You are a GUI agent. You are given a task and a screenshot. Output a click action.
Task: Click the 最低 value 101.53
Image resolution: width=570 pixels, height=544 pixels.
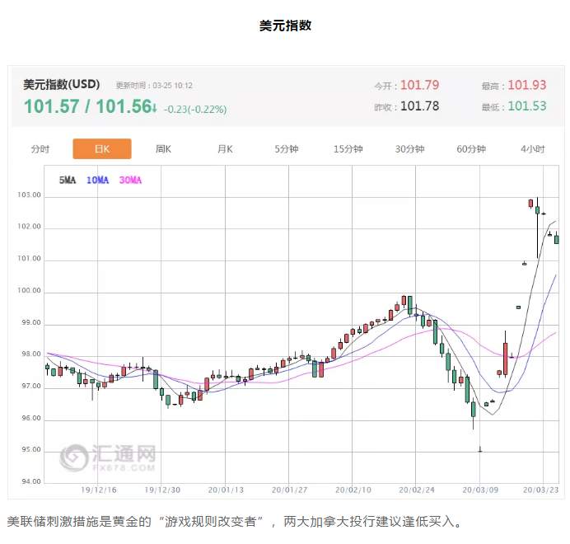pyautogui.click(x=526, y=106)
